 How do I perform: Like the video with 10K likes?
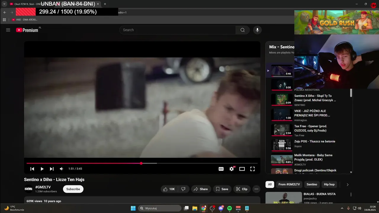click(169, 189)
